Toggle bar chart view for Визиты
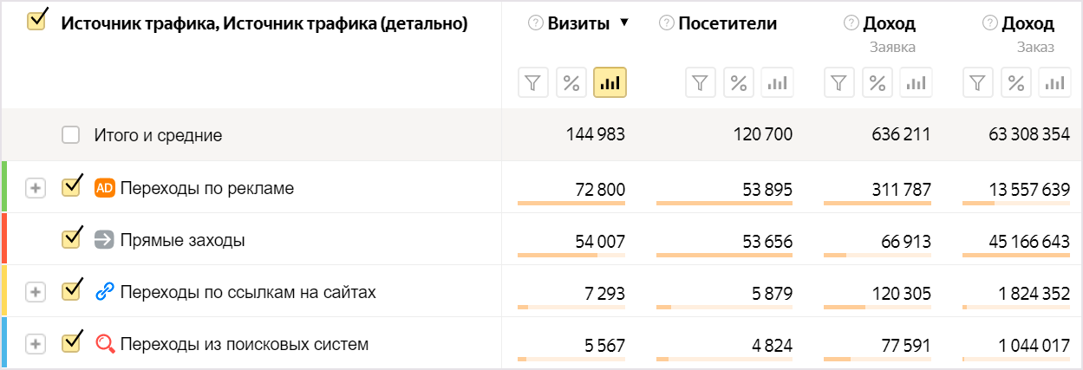Image resolution: width=1083 pixels, height=370 pixels. coord(610,83)
